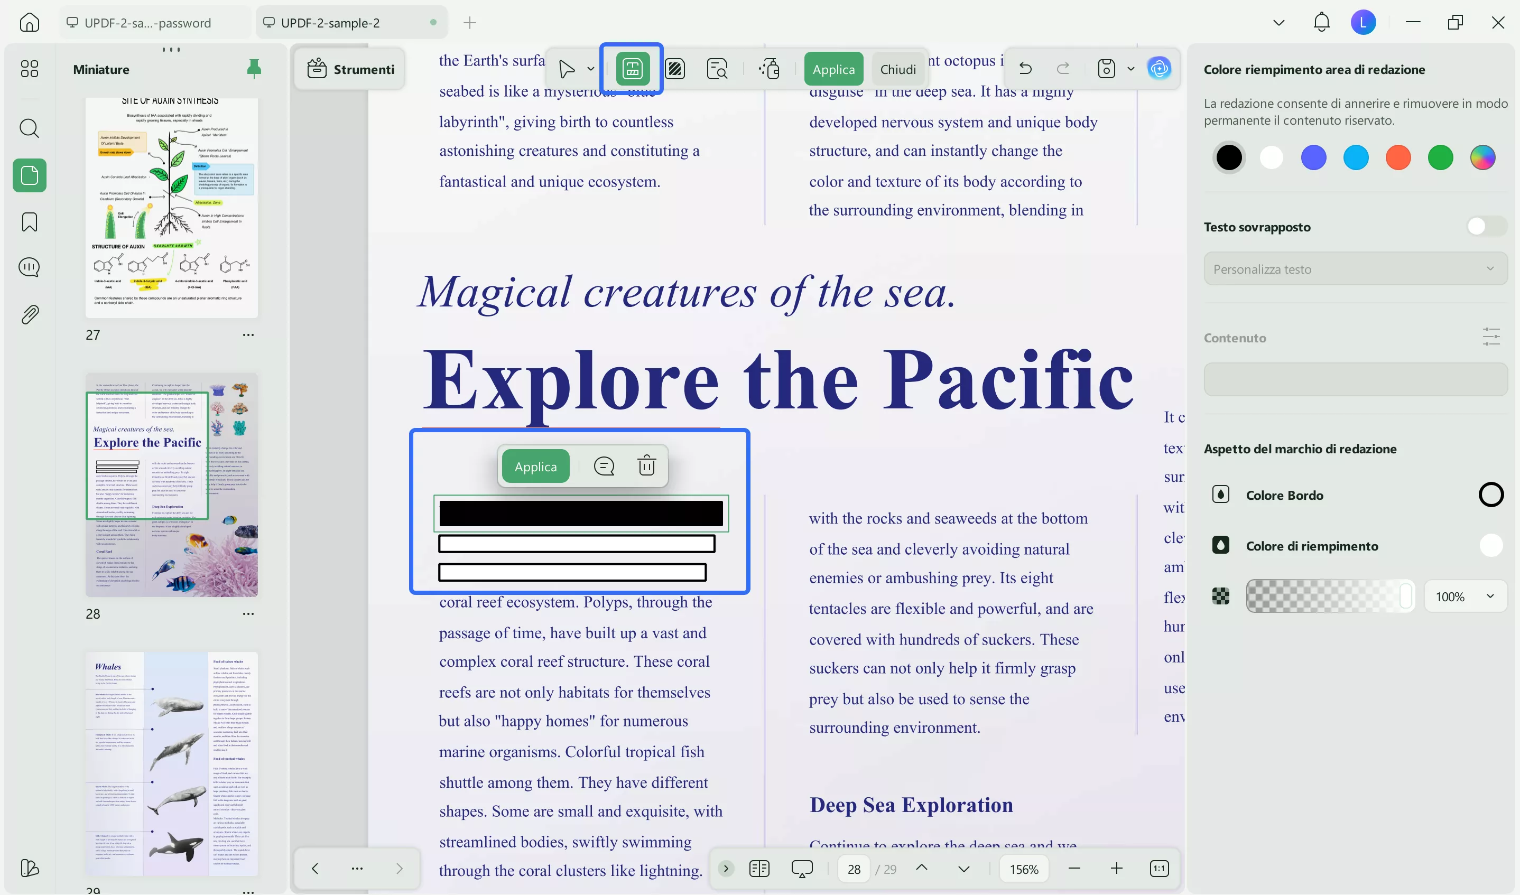The image size is (1520, 895).
Task: Click the trash icon on redaction popup
Action: pyautogui.click(x=646, y=465)
